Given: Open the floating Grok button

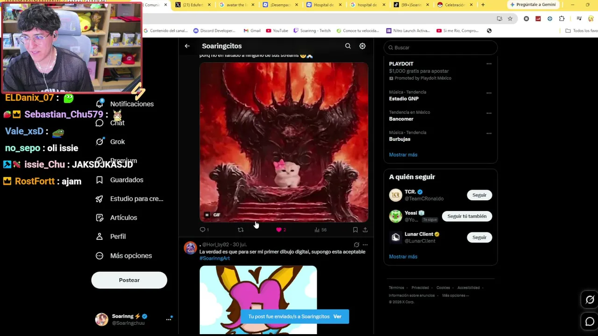Looking at the screenshot, I should click(590, 300).
